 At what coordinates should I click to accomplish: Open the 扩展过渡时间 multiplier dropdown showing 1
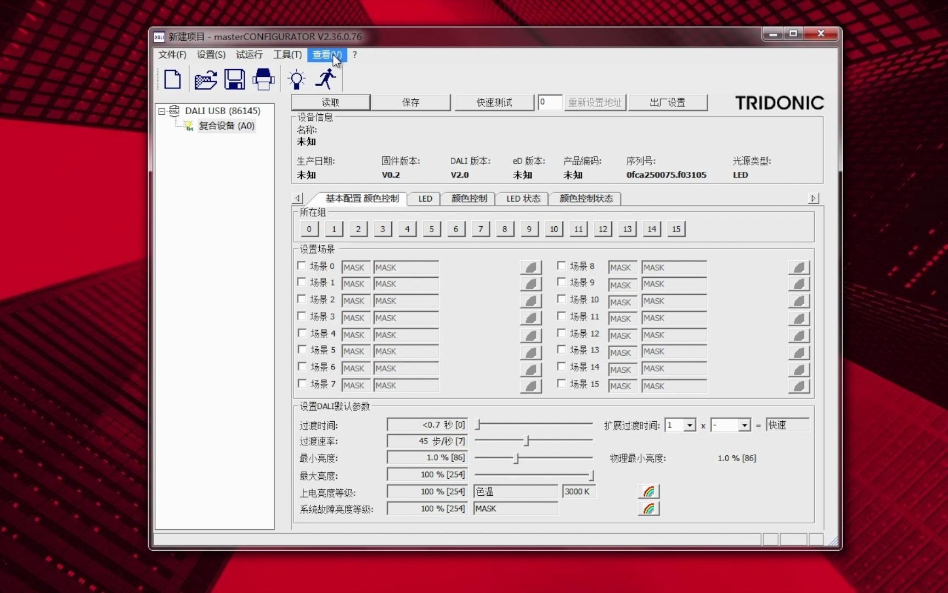(x=690, y=425)
